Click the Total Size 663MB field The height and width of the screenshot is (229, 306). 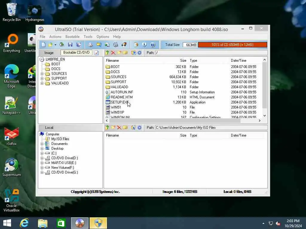coord(190,45)
